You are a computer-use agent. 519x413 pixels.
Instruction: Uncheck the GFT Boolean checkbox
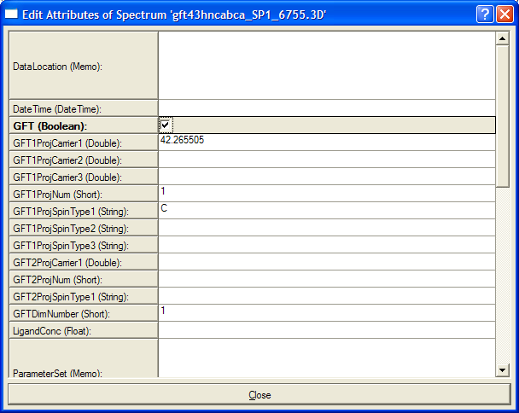166,125
